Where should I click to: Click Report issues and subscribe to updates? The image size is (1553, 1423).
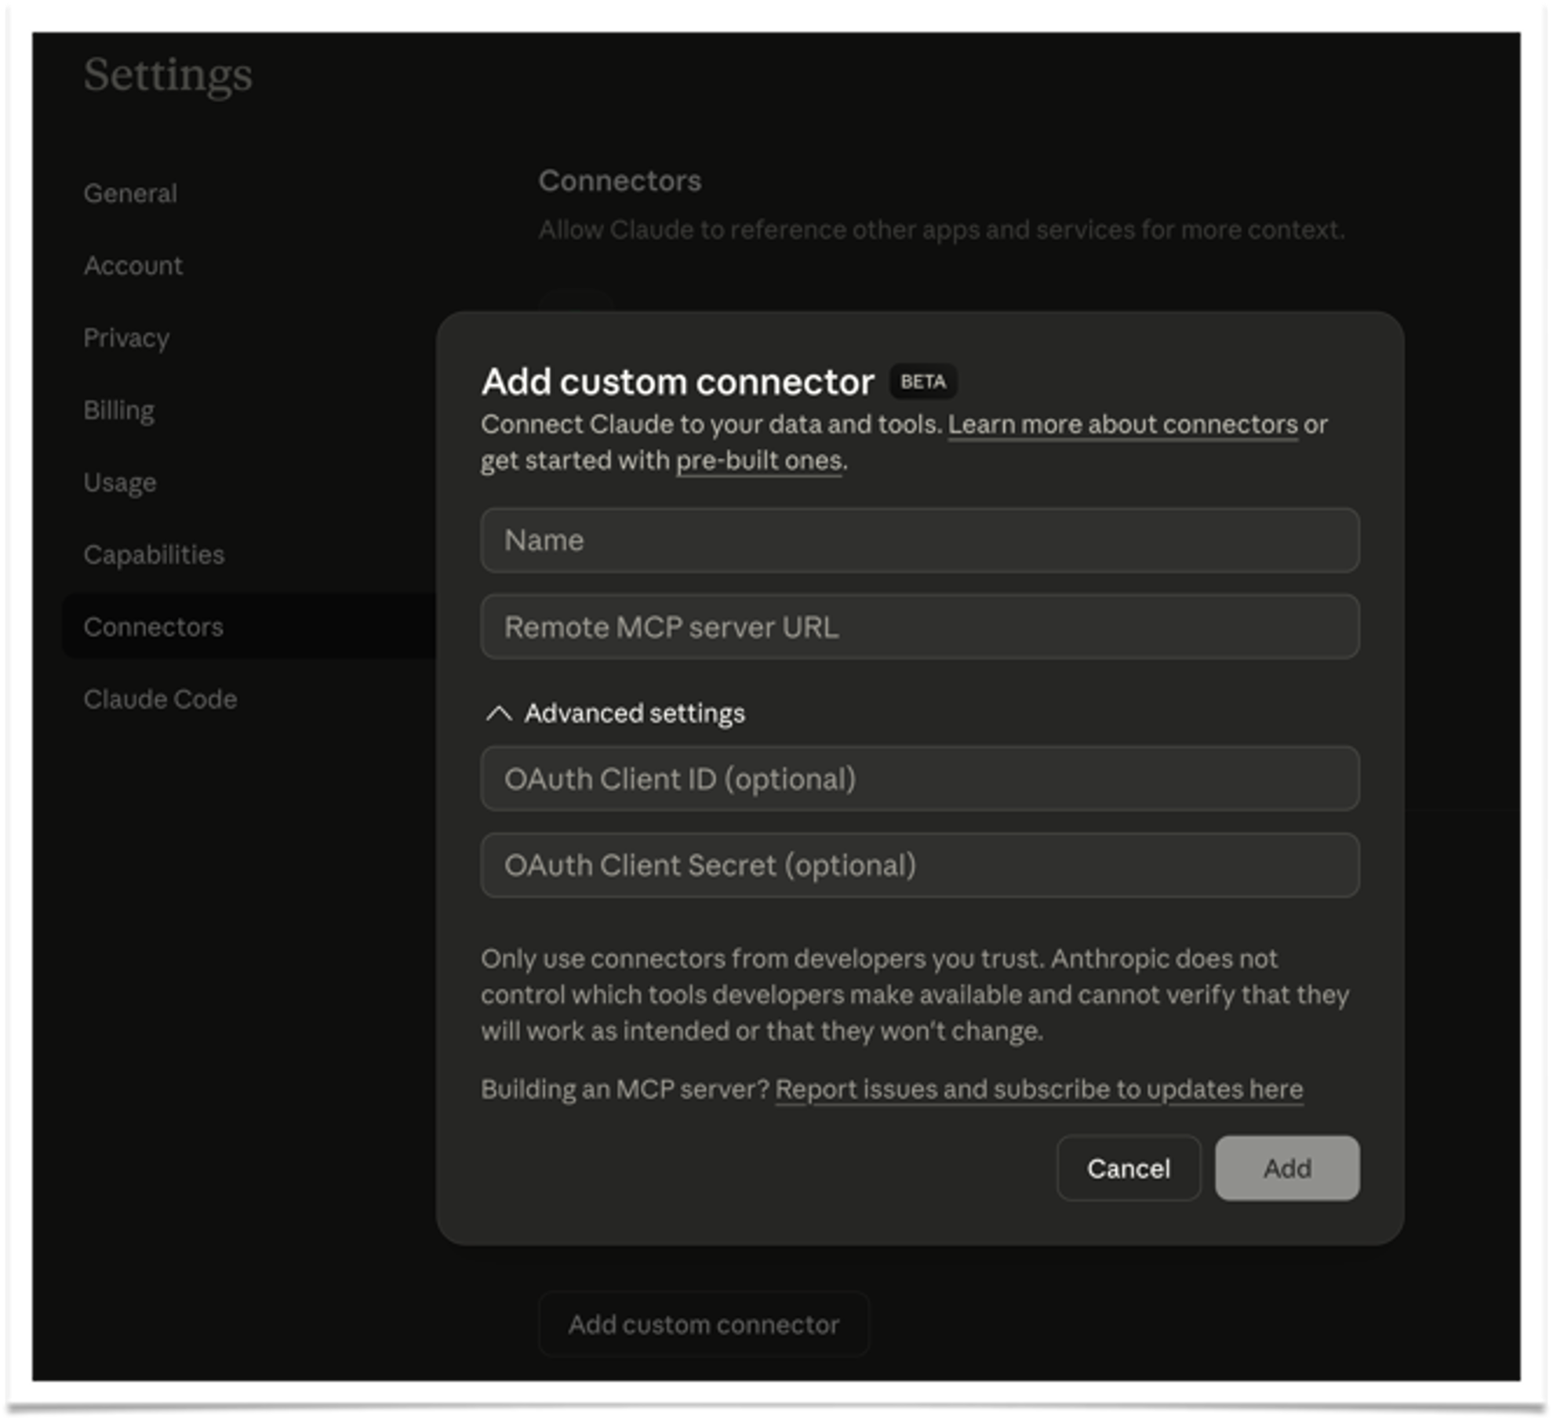coord(1038,1088)
